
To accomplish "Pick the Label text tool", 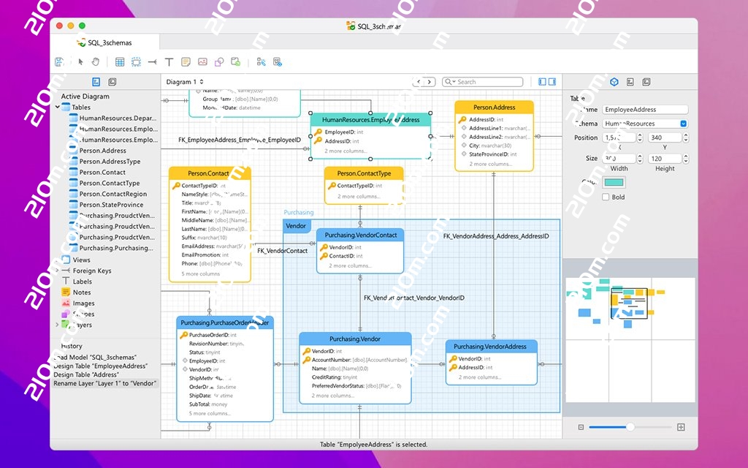I will coord(169,62).
